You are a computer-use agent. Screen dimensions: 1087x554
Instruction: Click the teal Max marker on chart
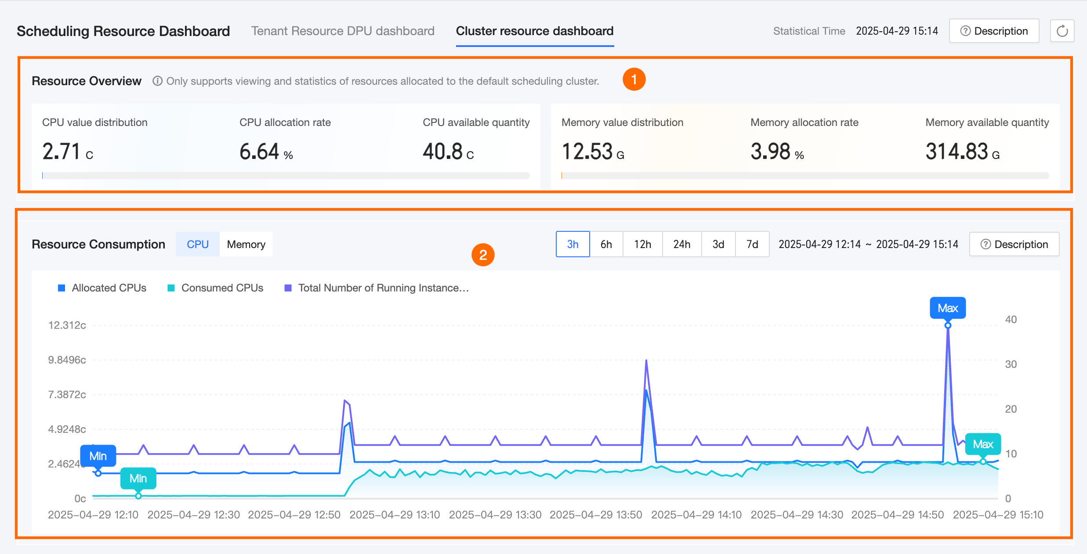tap(983, 444)
